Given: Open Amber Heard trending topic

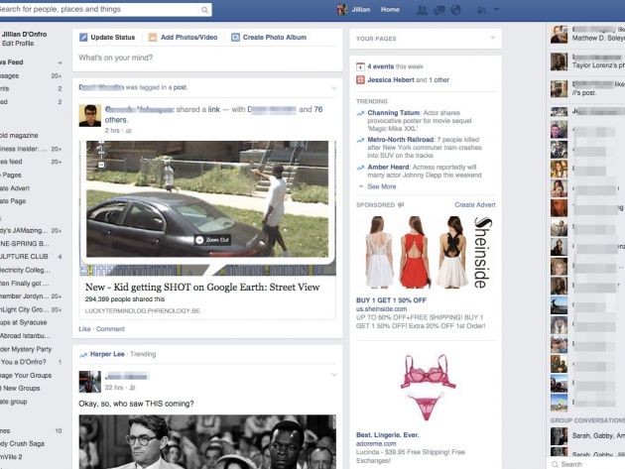Looking at the screenshot, I should 388,167.
